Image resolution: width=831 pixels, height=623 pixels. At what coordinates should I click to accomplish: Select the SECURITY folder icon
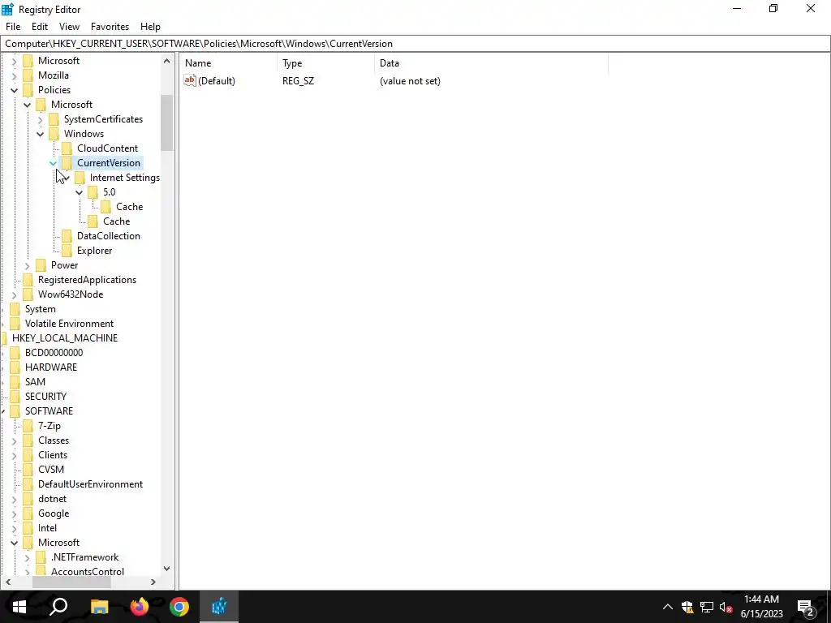(x=15, y=396)
